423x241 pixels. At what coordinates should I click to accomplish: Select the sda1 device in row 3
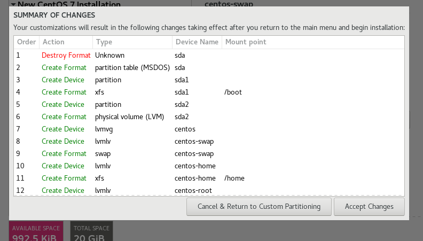[x=182, y=80]
